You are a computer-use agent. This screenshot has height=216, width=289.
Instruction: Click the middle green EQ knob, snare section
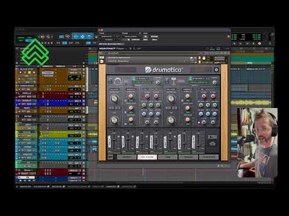(x=151, y=105)
